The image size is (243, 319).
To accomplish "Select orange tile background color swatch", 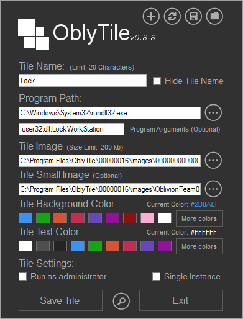I will tap(60, 218).
